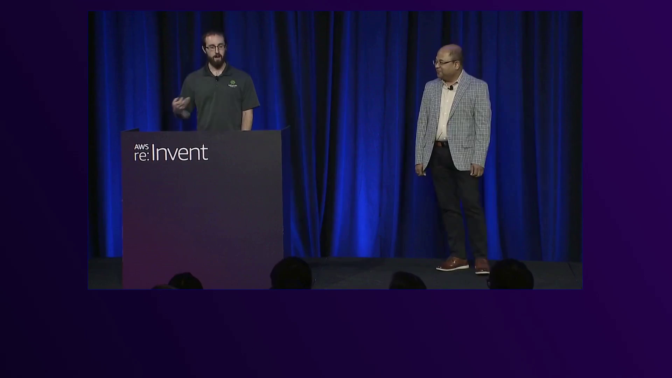This screenshot has height=378, width=672.
Task: Click the bearded speaker's raised hand
Action: (x=181, y=106)
